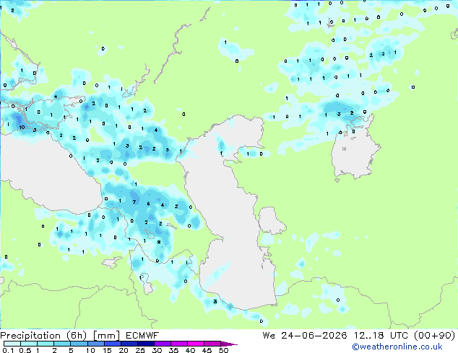Click the 30–35 mm purple legend swatch
This screenshot has width=458, height=353.
(163, 344)
